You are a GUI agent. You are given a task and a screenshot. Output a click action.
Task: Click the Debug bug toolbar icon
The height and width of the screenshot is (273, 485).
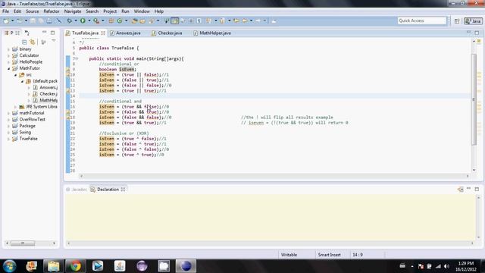(69, 20)
